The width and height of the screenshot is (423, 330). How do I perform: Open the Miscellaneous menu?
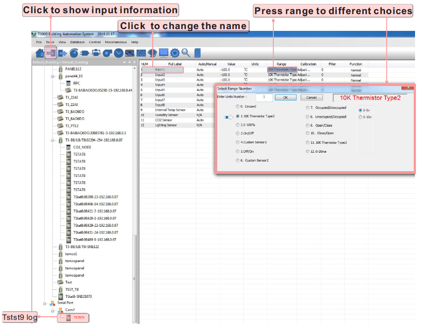click(116, 42)
